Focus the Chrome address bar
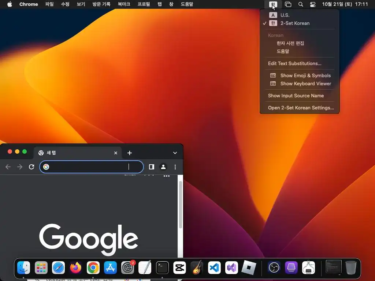Viewport: 375px width, 281px height. (92, 167)
